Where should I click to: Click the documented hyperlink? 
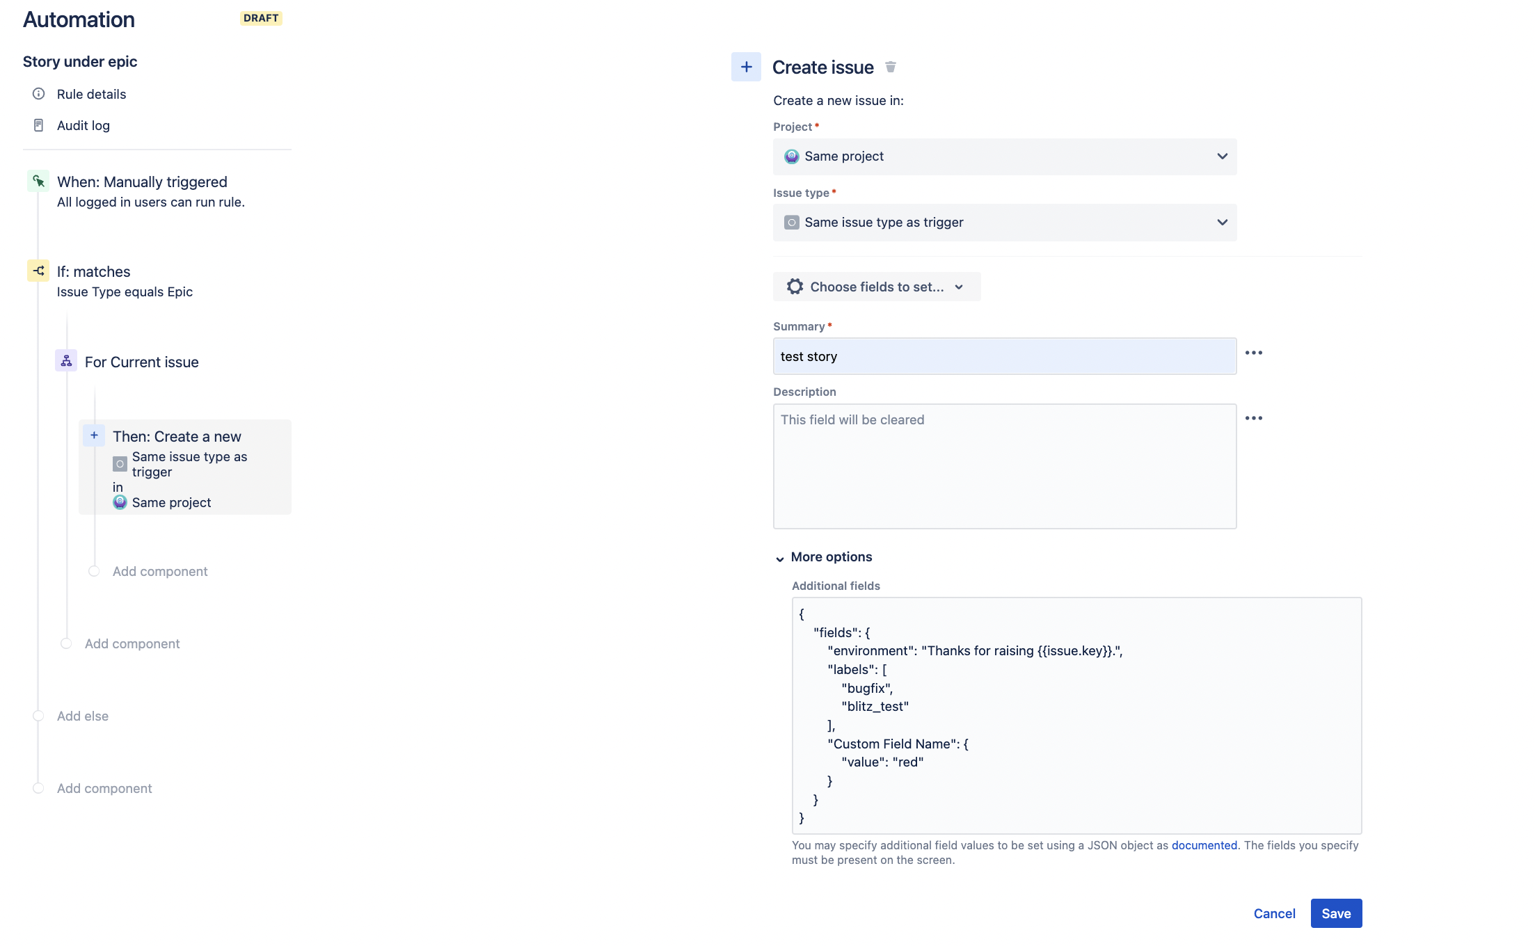point(1204,845)
